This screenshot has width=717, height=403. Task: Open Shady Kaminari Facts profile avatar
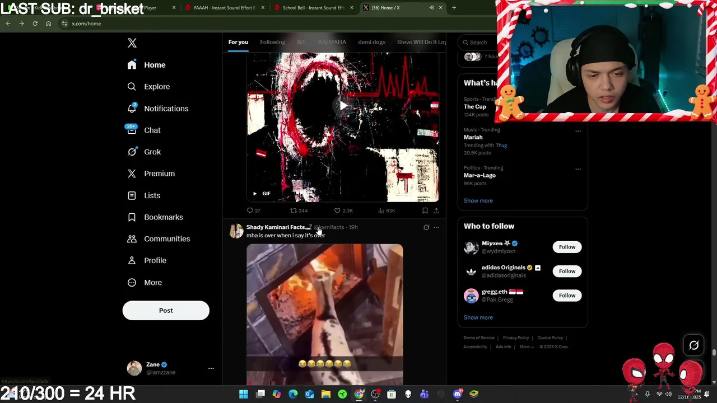236,231
